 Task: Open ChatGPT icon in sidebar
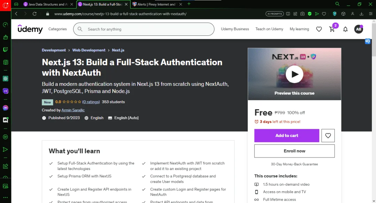pyautogui.click(x=5, y=79)
